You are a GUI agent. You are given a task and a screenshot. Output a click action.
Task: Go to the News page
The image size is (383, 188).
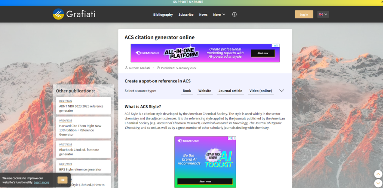[203, 15]
